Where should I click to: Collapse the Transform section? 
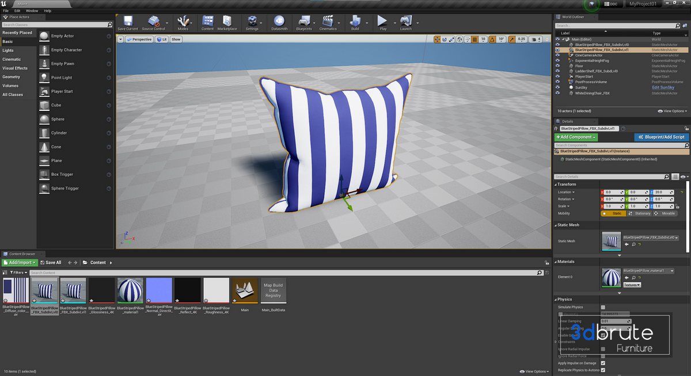[567, 185]
